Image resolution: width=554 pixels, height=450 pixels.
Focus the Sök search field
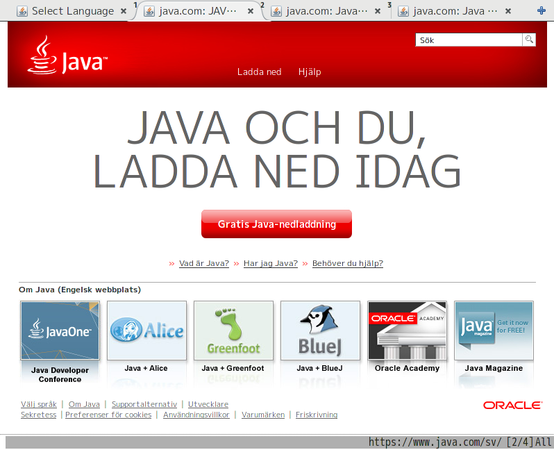point(469,40)
